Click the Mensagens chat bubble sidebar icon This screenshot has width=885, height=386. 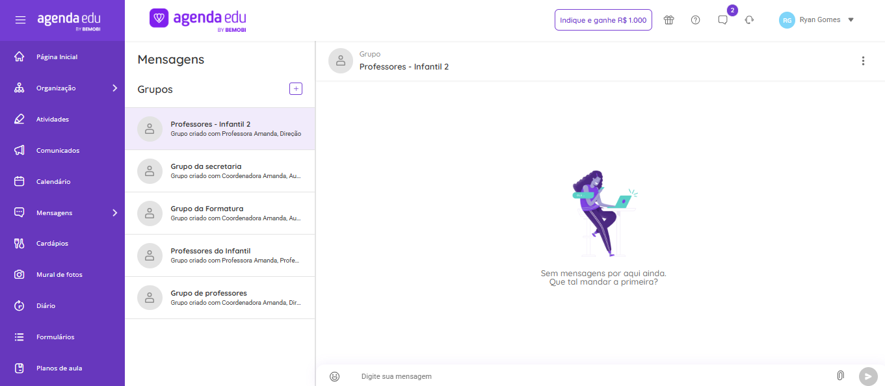[20, 212]
